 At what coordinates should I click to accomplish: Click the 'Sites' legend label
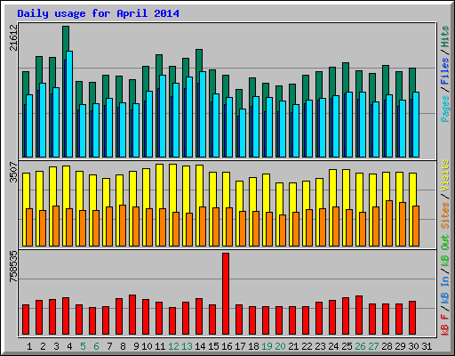pyautogui.click(x=445, y=215)
